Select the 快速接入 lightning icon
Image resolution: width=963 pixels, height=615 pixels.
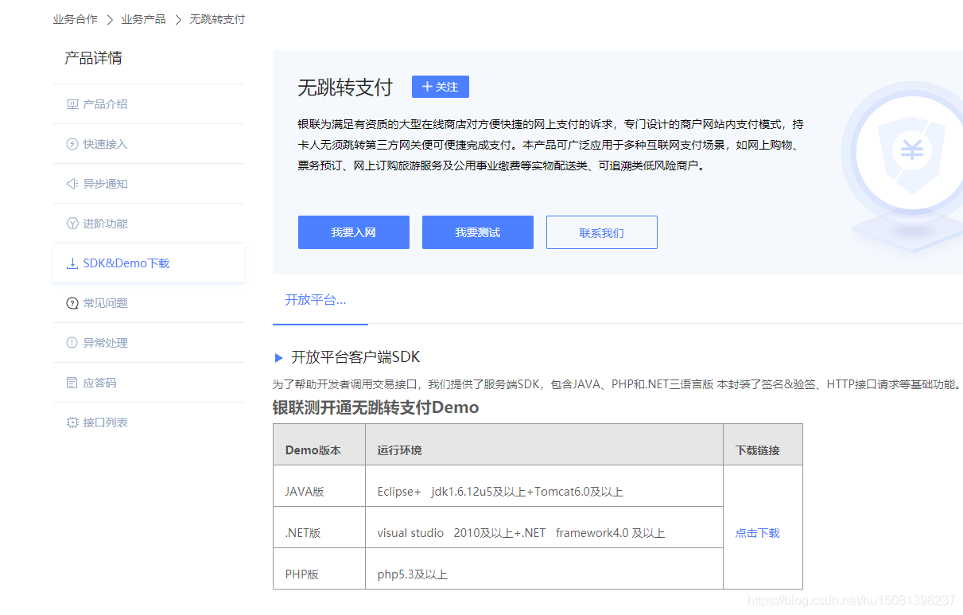pyautogui.click(x=72, y=143)
